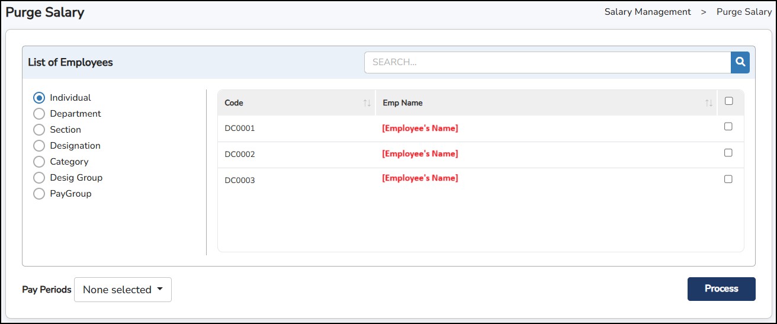Choose Desig Group radio option
The height and width of the screenshot is (324, 777).
coord(39,178)
